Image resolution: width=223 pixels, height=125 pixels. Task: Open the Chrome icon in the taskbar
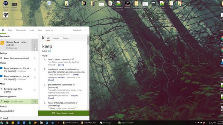click(x=7, y=123)
